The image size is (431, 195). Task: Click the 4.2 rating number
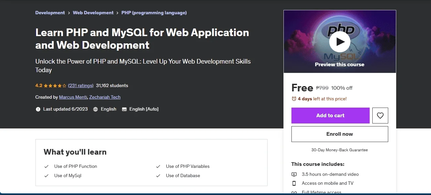click(39, 85)
